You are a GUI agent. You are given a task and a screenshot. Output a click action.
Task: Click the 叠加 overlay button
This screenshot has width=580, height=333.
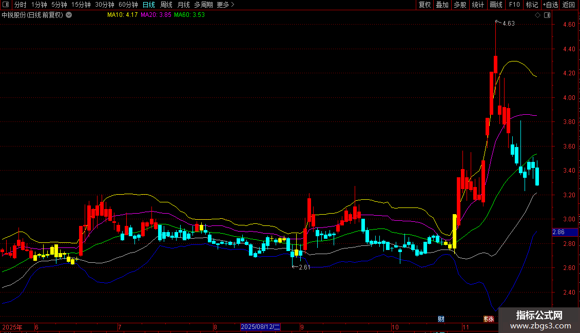(442, 5)
